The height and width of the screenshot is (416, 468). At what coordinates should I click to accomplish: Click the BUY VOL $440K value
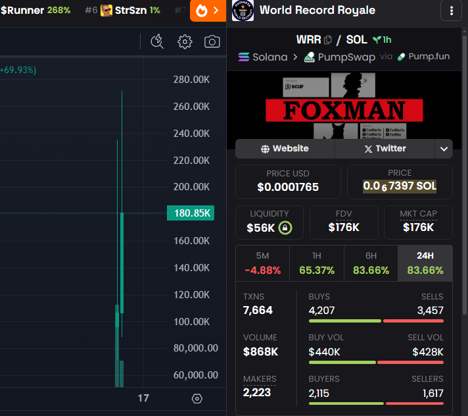click(325, 351)
